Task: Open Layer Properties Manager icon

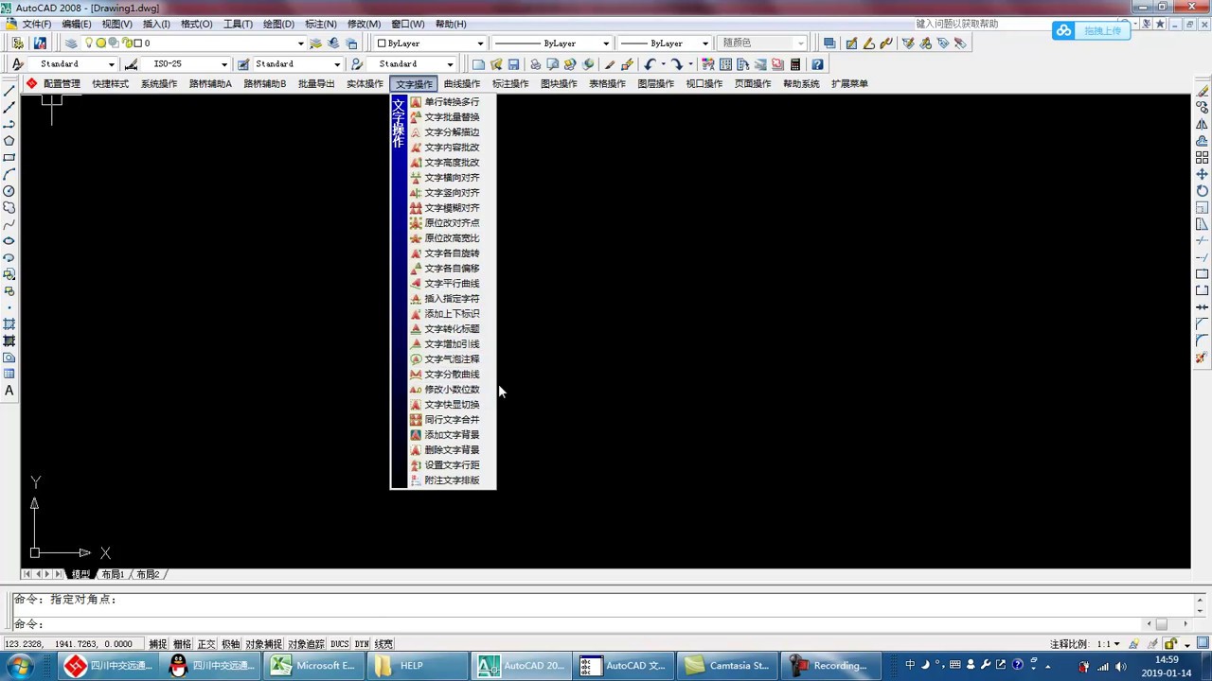Action: tap(71, 43)
